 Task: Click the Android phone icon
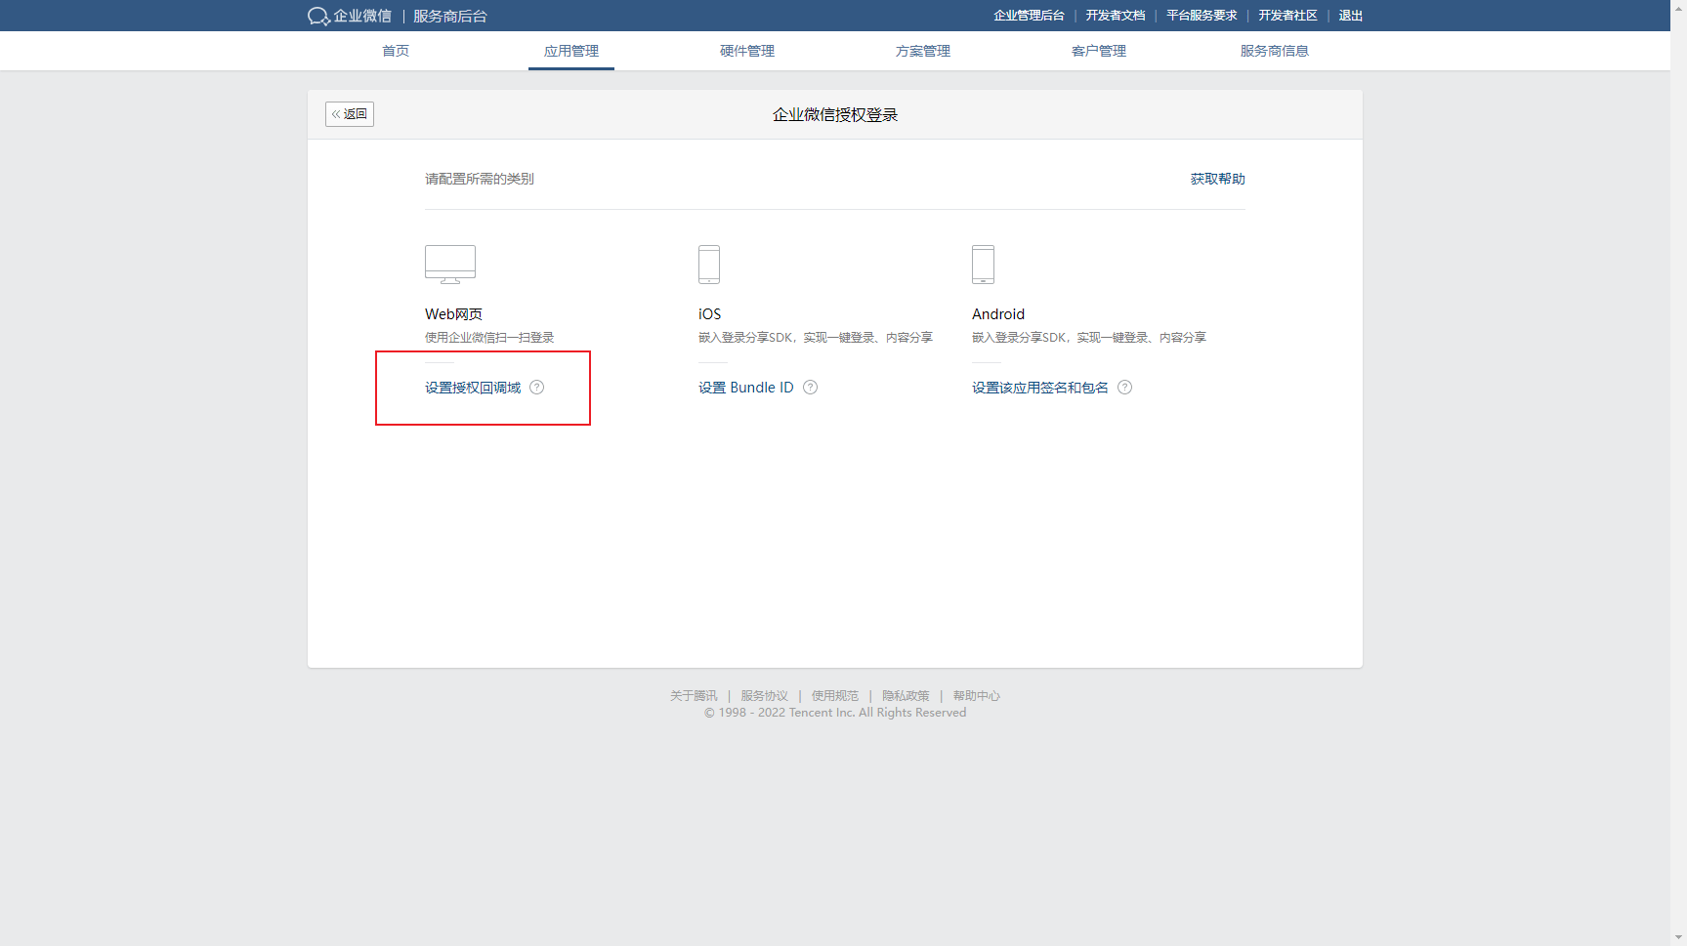click(983, 265)
